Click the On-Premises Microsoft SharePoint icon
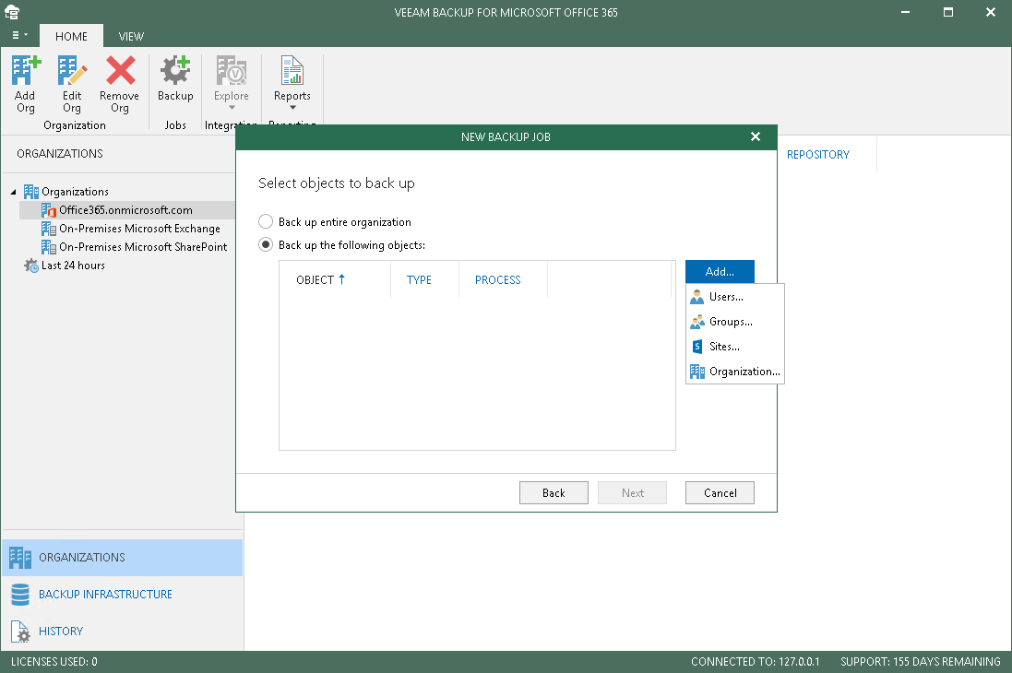Viewport: 1012px width, 673px height. [48, 247]
